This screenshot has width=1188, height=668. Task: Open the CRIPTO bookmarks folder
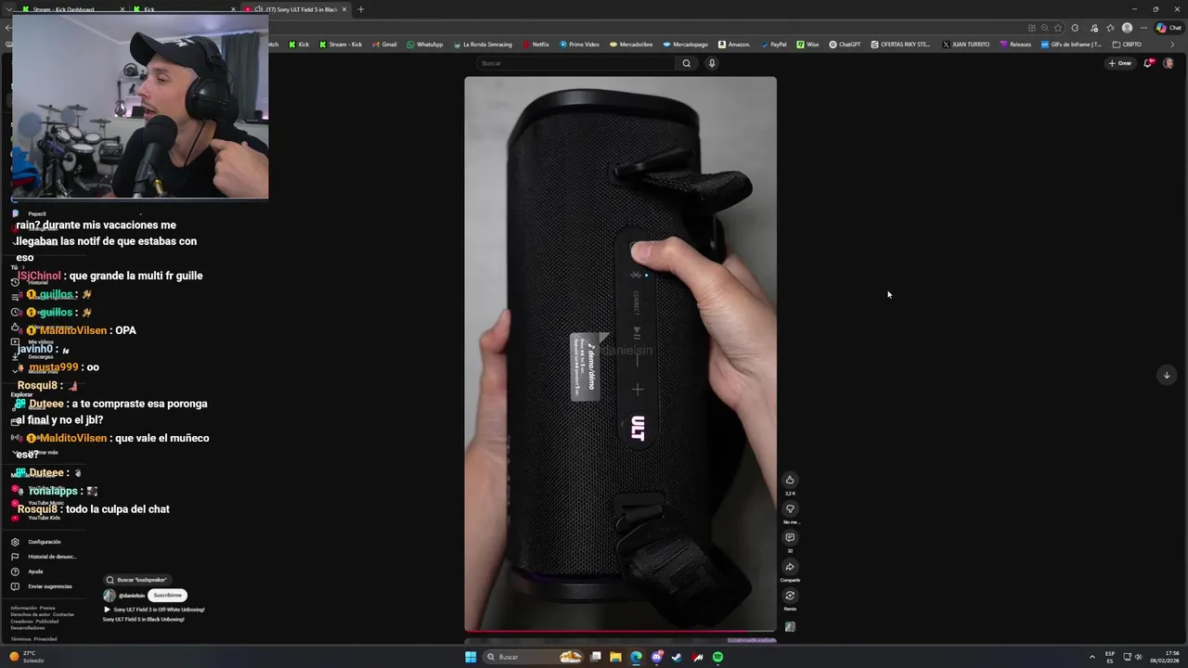(1127, 45)
